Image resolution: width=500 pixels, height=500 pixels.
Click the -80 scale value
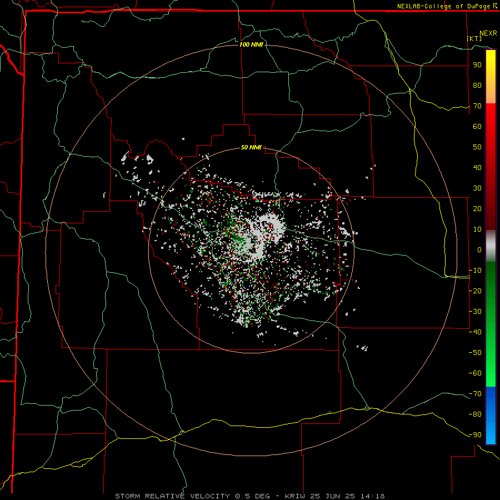[x=475, y=414]
